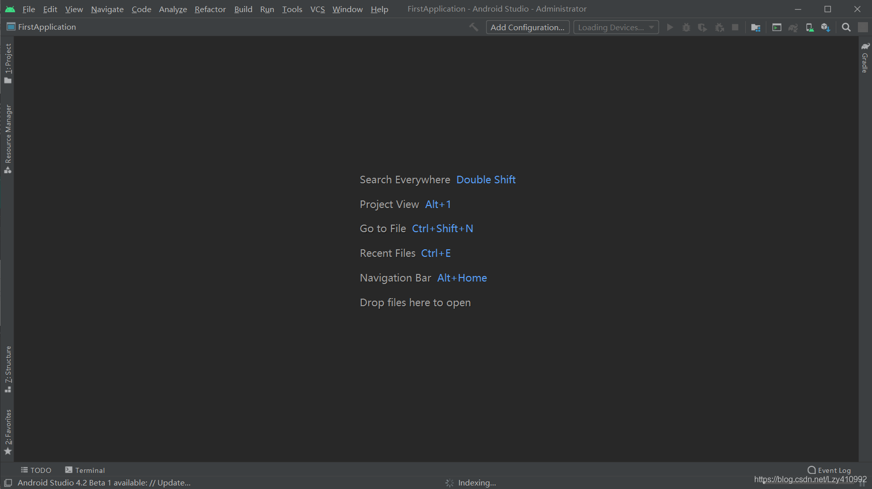This screenshot has width=872, height=489.
Task: Click the Indexing progress indicator
Action: (471, 482)
